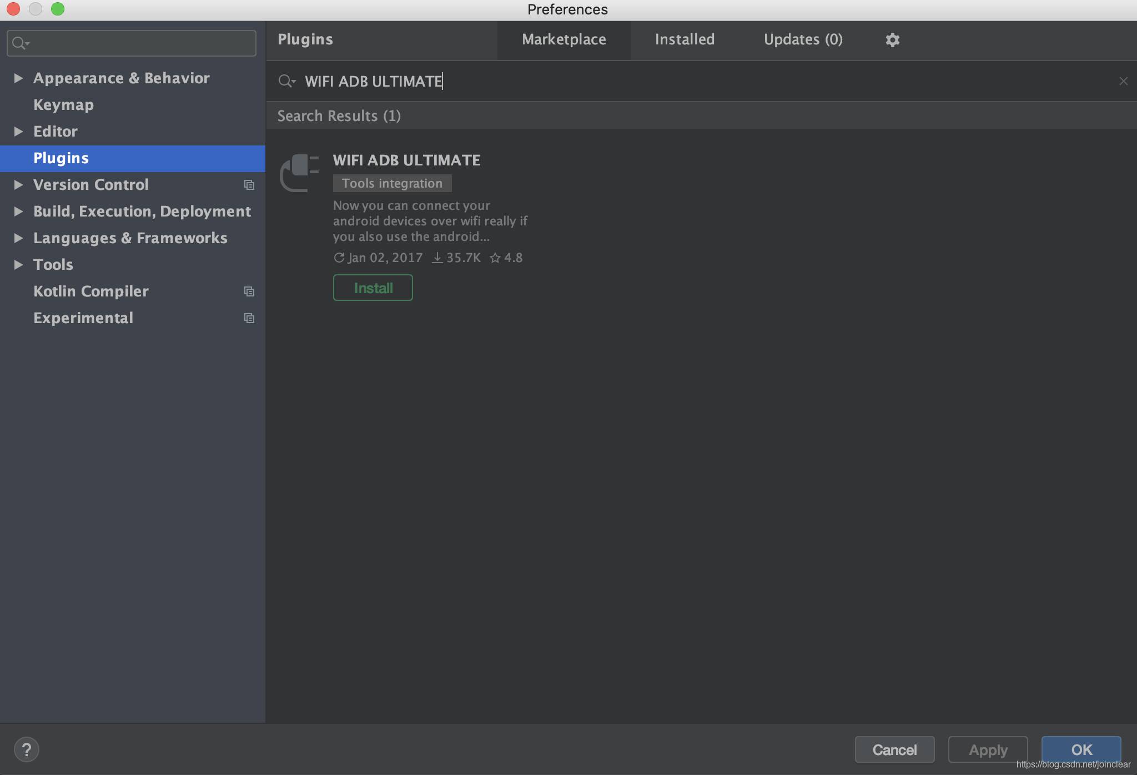Focus the plugin marketplace search field
Viewport: 1137px width, 775px height.
click(702, 82)
